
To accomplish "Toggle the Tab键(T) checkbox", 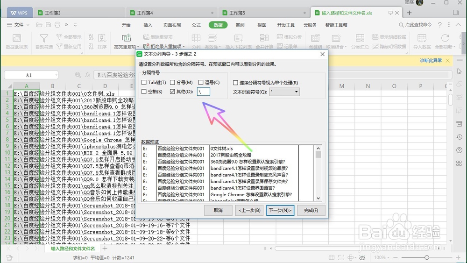I will [144, 82].
